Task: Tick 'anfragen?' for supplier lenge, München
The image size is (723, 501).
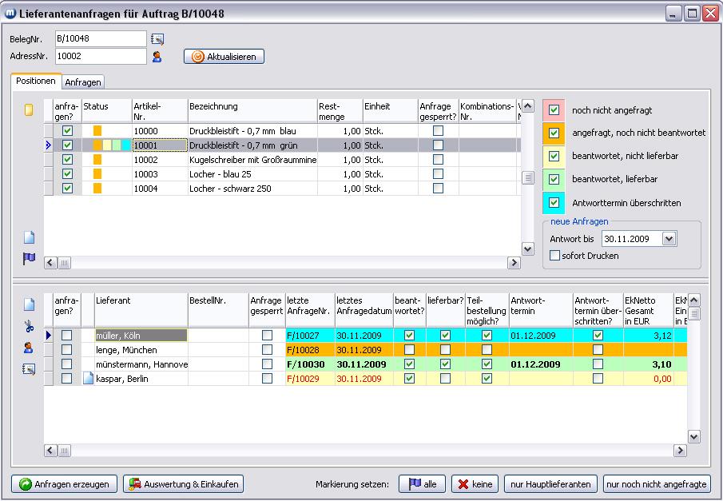Action: pyautogui.click(x=68, y=350)
